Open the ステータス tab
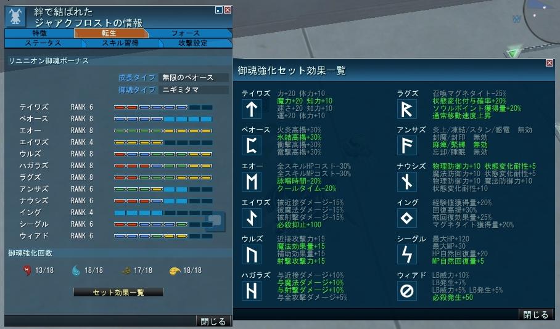Screen dimensions: 560x329 point(44,43)
